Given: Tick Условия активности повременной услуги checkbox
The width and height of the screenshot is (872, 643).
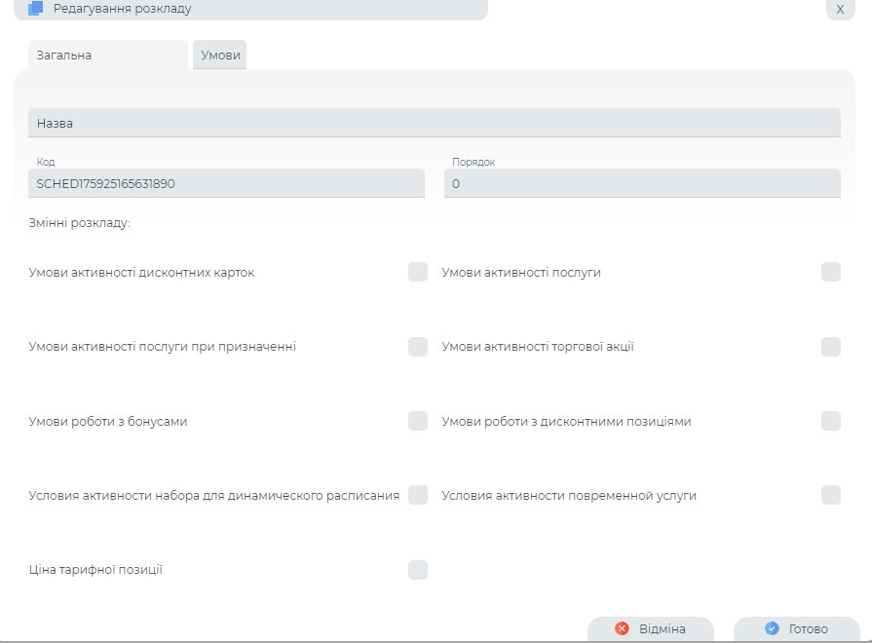Looking at the screenshot, I should [831, 495].
